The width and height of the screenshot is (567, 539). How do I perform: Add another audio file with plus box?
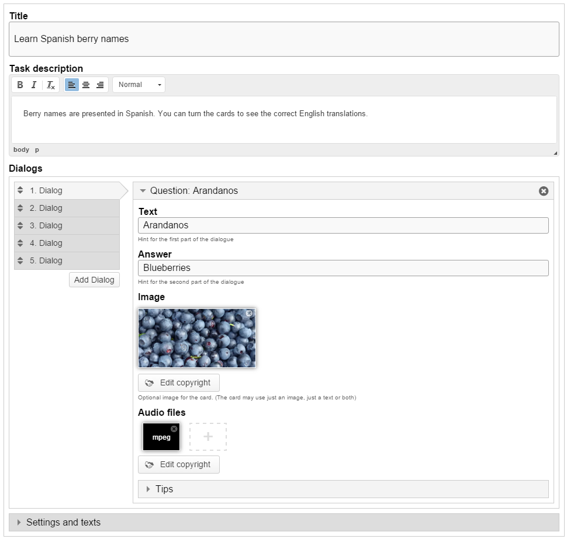tap(208, 437)
